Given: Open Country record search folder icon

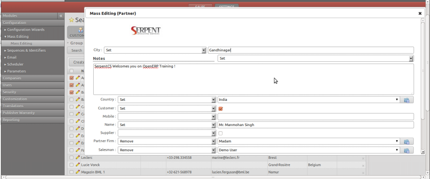Looking at the screenshot, I should coord(406,100).
